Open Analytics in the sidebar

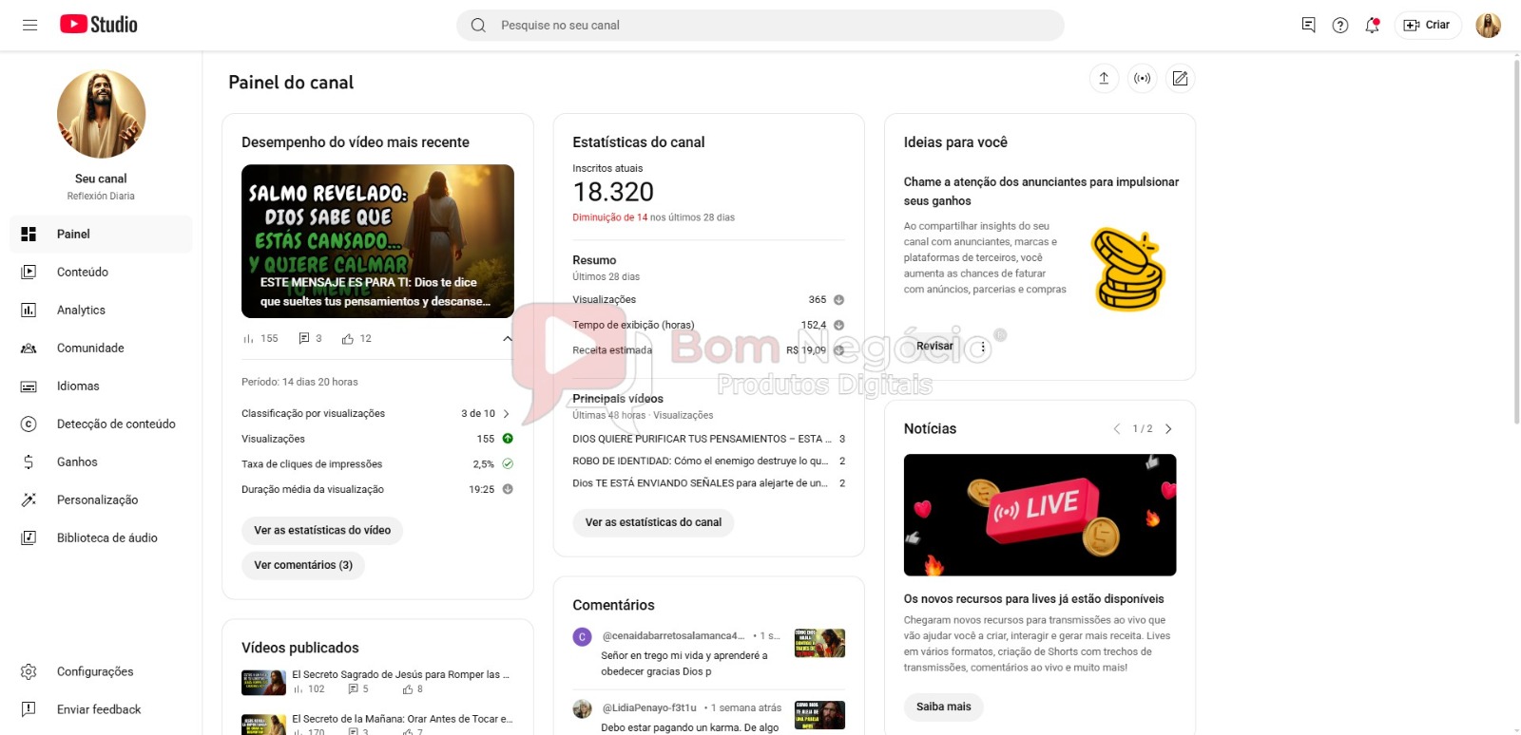coord(101,310)
